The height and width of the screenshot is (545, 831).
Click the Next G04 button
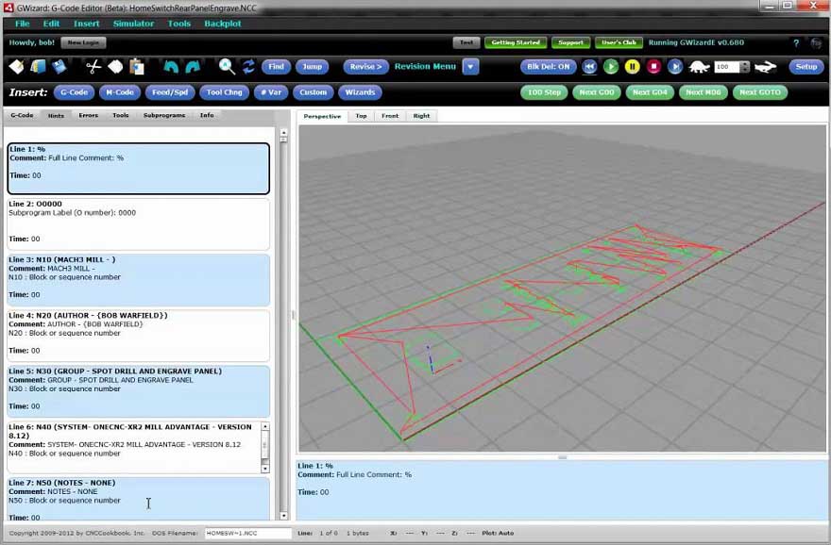[x=650, y=92]
